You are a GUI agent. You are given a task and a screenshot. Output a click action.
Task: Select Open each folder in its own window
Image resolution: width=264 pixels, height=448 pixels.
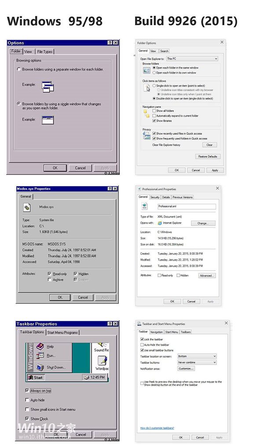(x=154, y=73)
